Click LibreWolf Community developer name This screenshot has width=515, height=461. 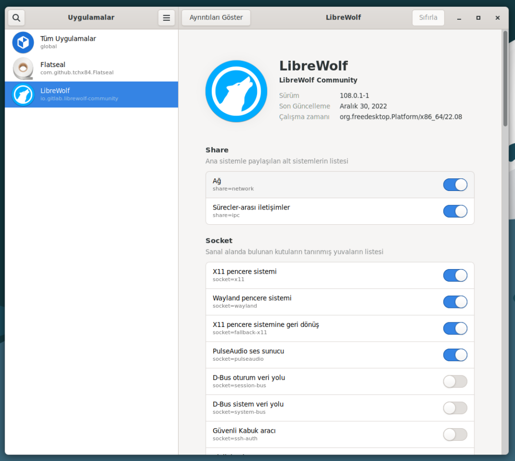[318, 80]
